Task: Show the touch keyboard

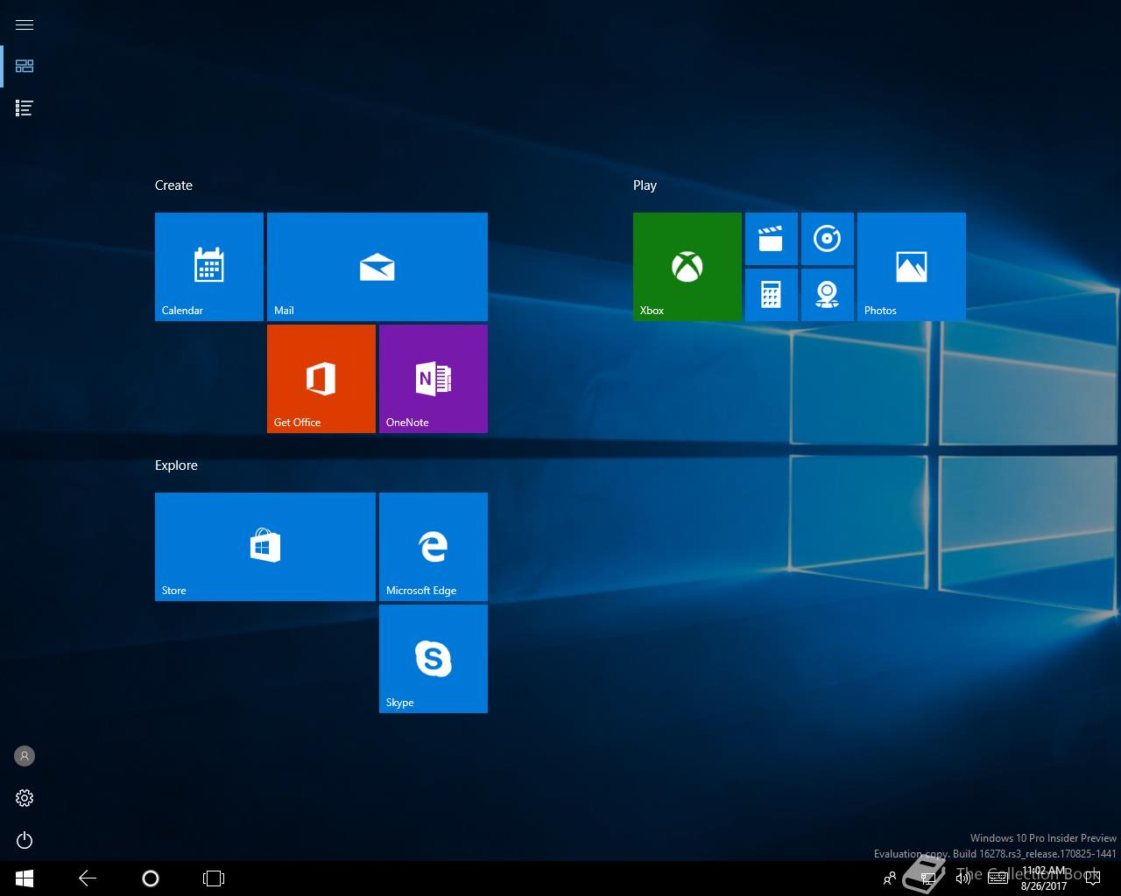Action: [x=998, y=878]
